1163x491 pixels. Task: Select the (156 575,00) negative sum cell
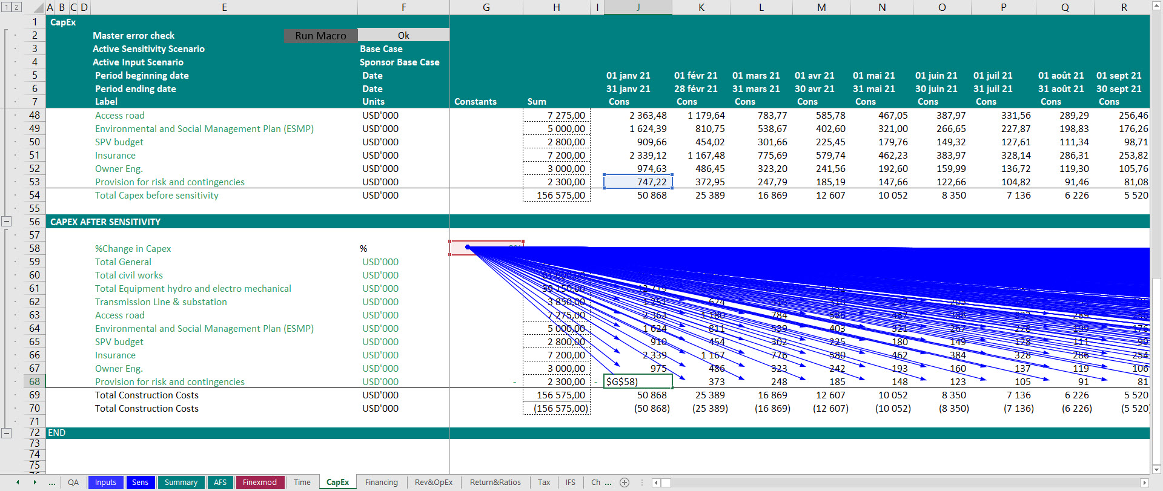point(557,408)
